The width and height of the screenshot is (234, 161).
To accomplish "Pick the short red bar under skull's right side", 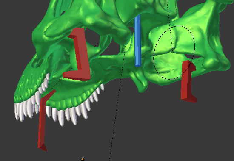I will (x=188, y=81).
